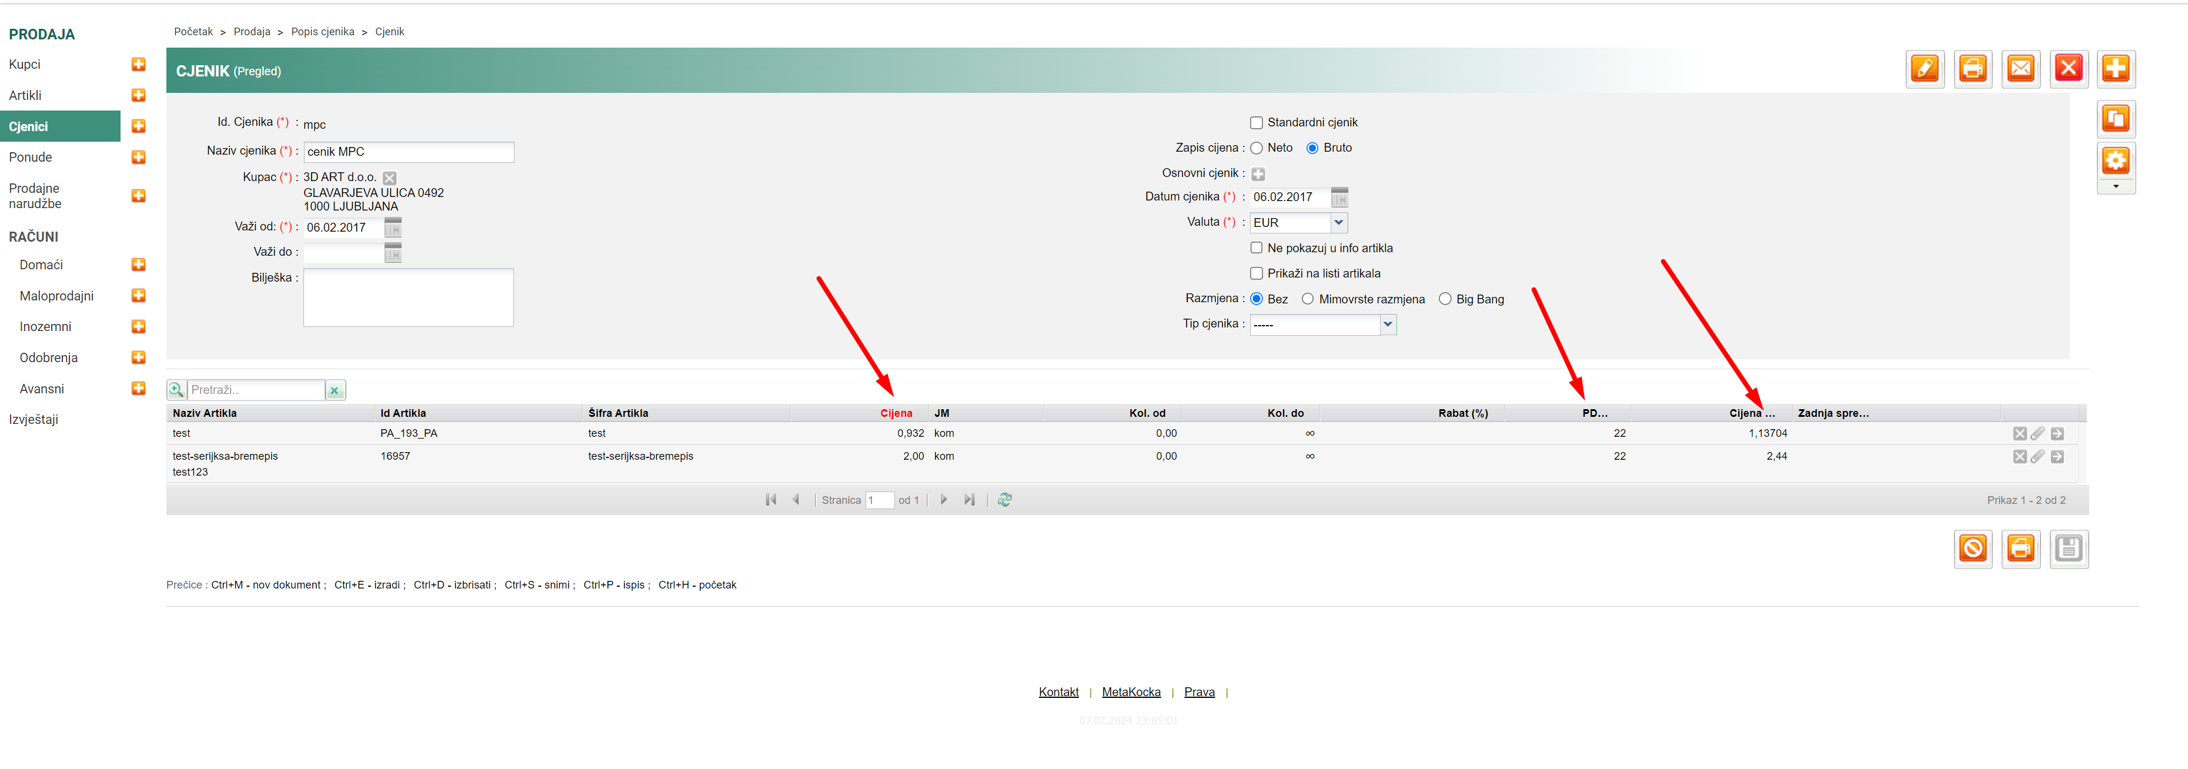Open the Valuta EUR dropdown
Viewport: 2188px width, 769px height.
1339,222
